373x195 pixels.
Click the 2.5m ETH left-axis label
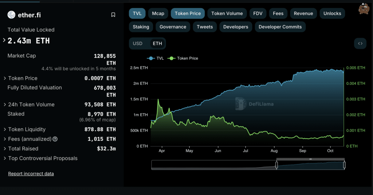coord(139,68)
